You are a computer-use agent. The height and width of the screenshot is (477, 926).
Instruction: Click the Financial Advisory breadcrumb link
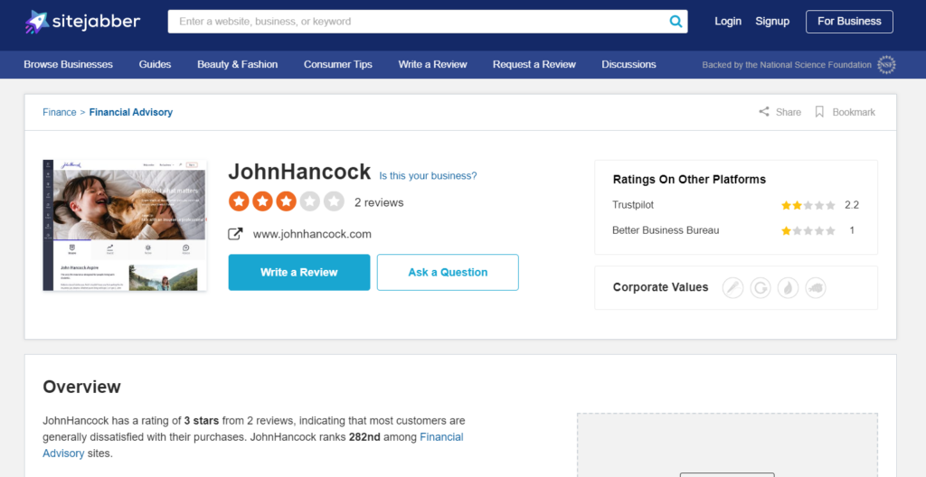130,112
